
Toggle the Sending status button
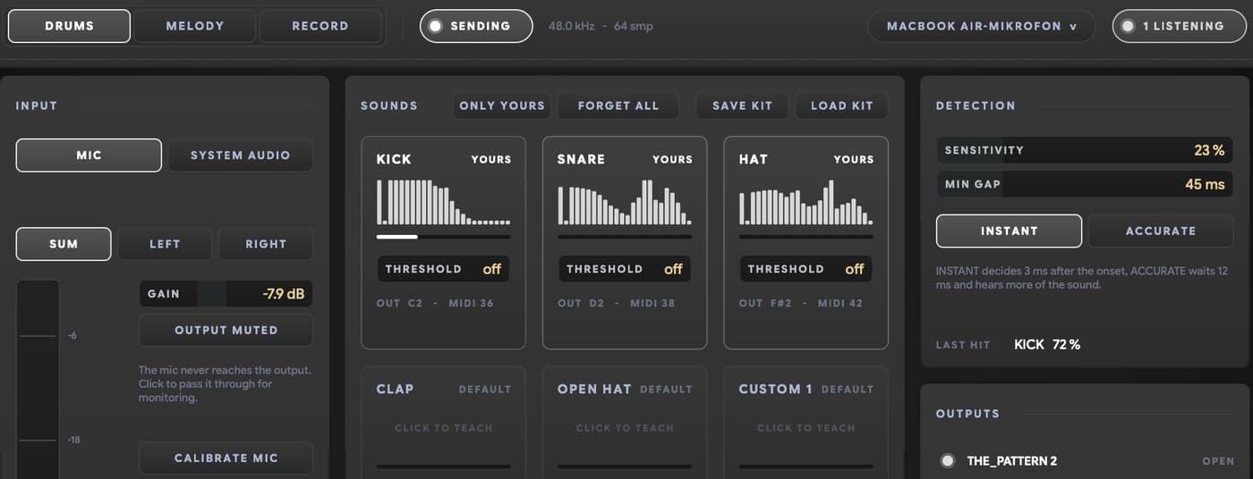pos(476,26)
